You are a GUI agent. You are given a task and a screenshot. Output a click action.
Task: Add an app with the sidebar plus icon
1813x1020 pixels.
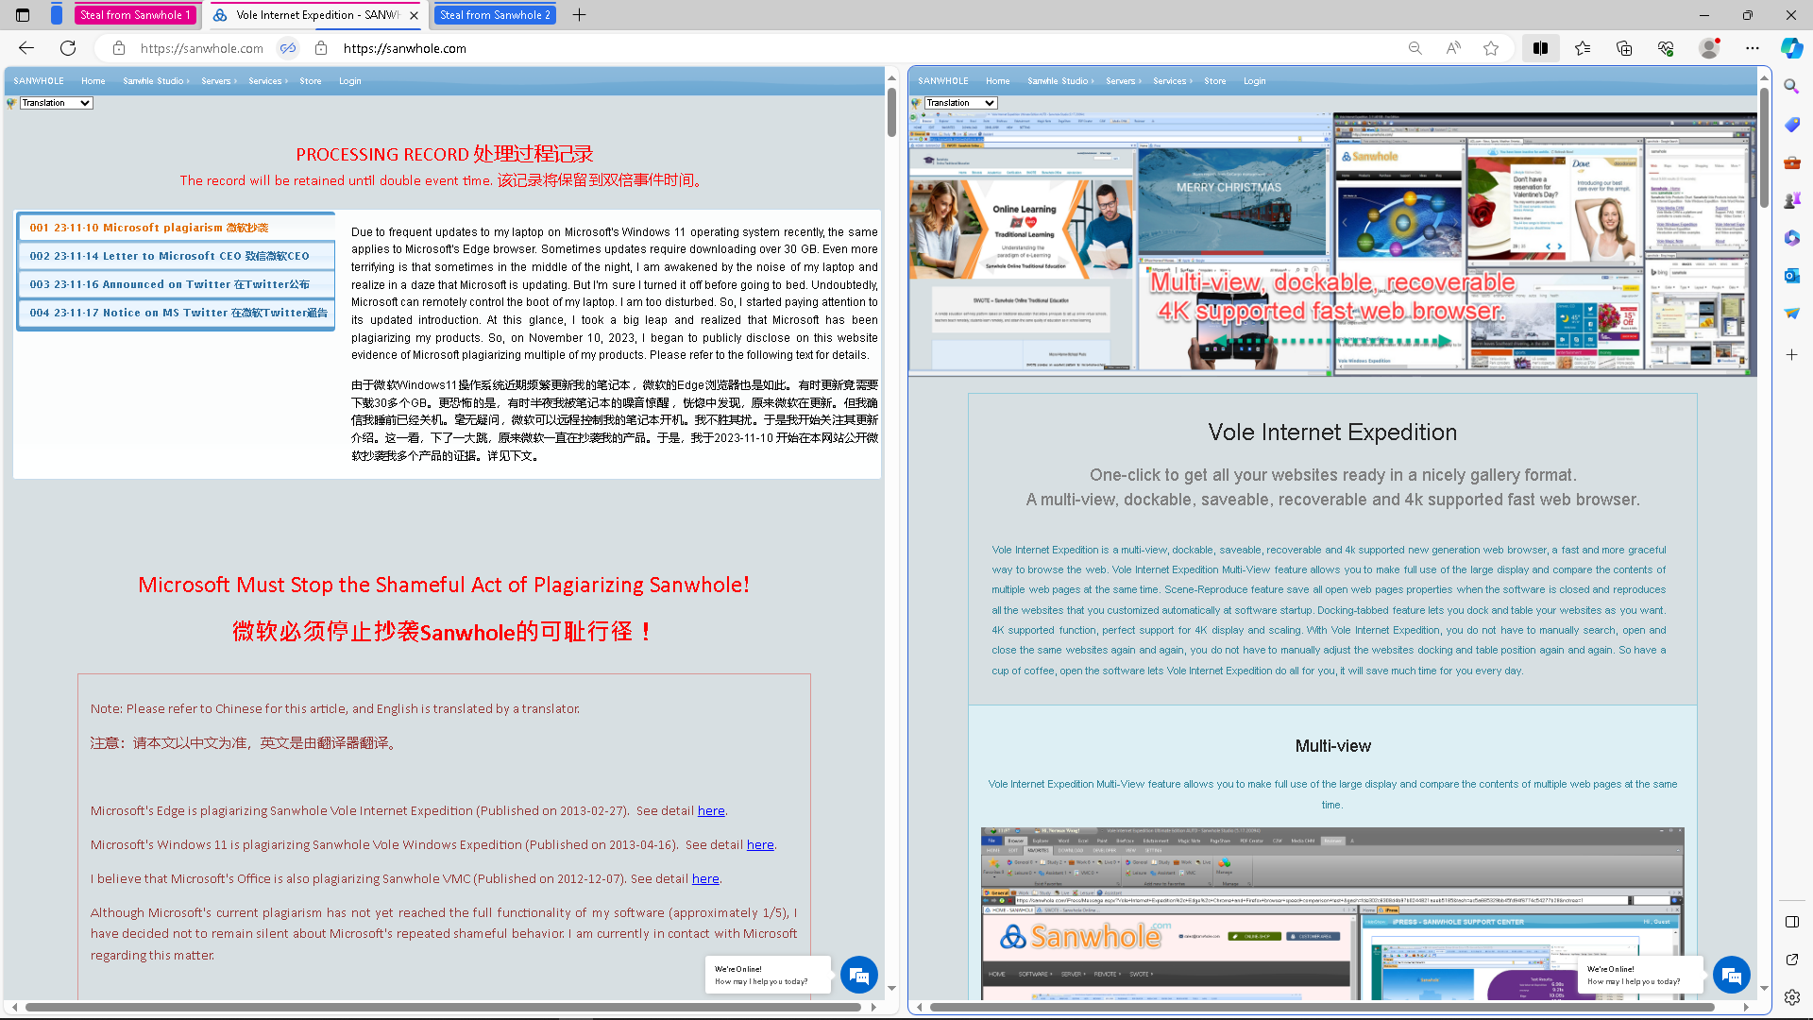[x=1791, y=354]
